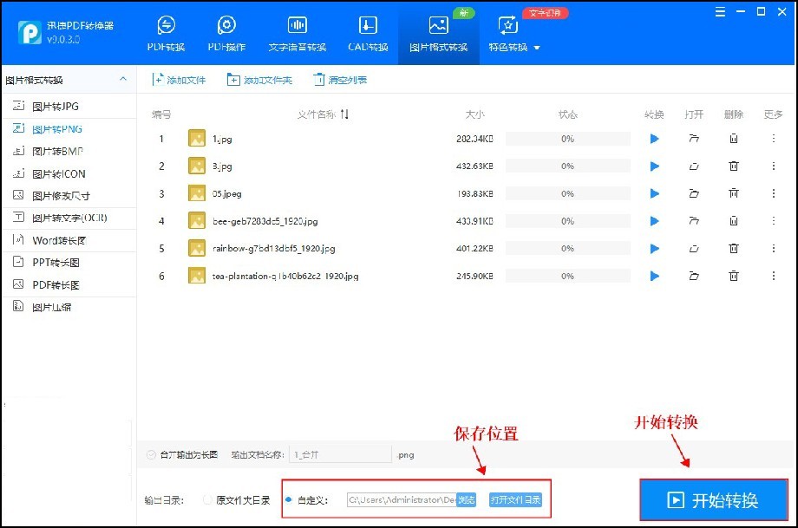798x528 pixels.
Task: Start converting 1.jpg with its play icon
Action: point(653,139)
